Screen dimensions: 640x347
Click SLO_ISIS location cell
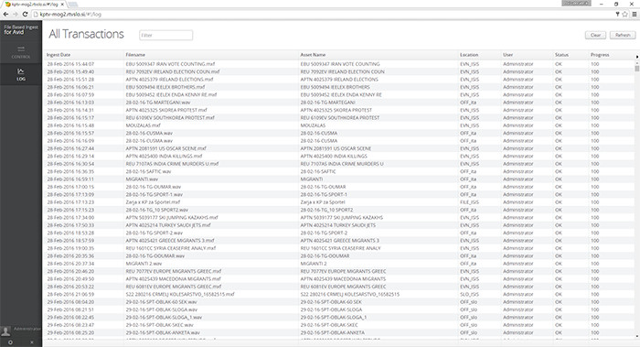(469, 294)
